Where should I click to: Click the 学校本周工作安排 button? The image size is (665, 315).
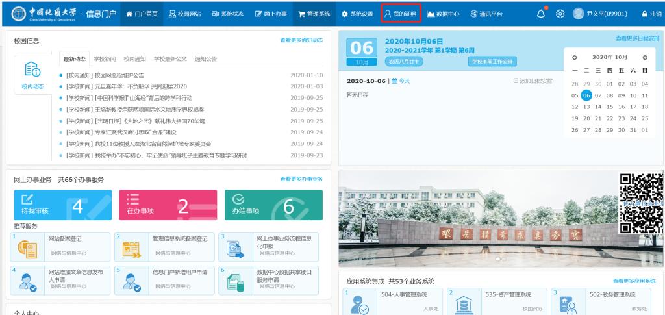coord(492,62)
